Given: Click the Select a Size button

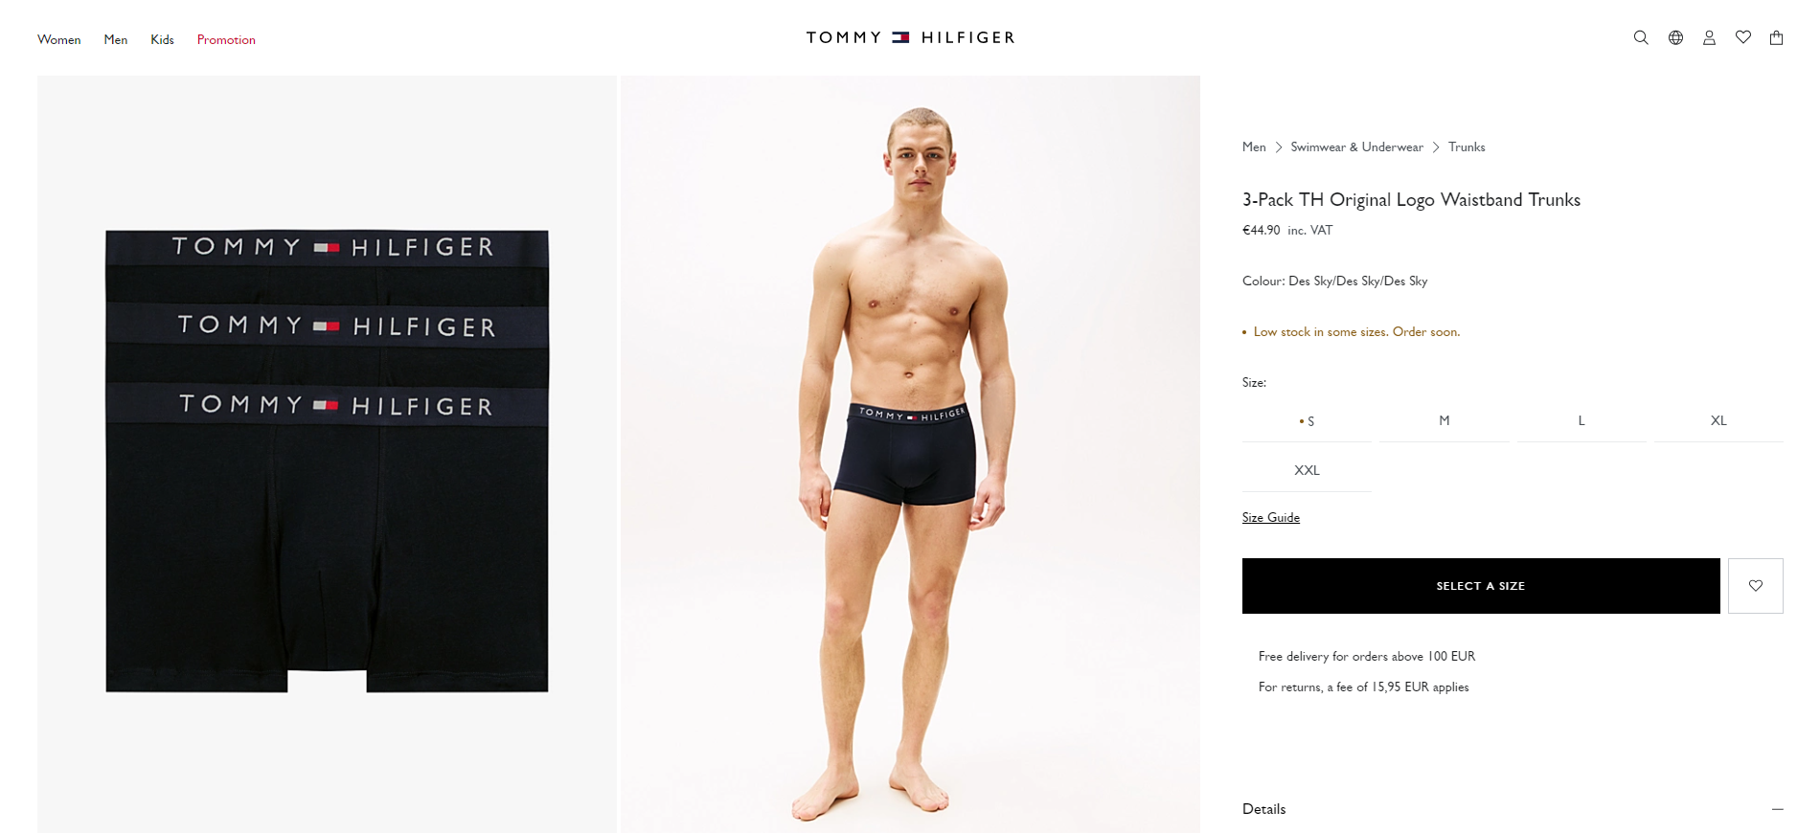Looking at the screenshot, I should click(1481, 586).
